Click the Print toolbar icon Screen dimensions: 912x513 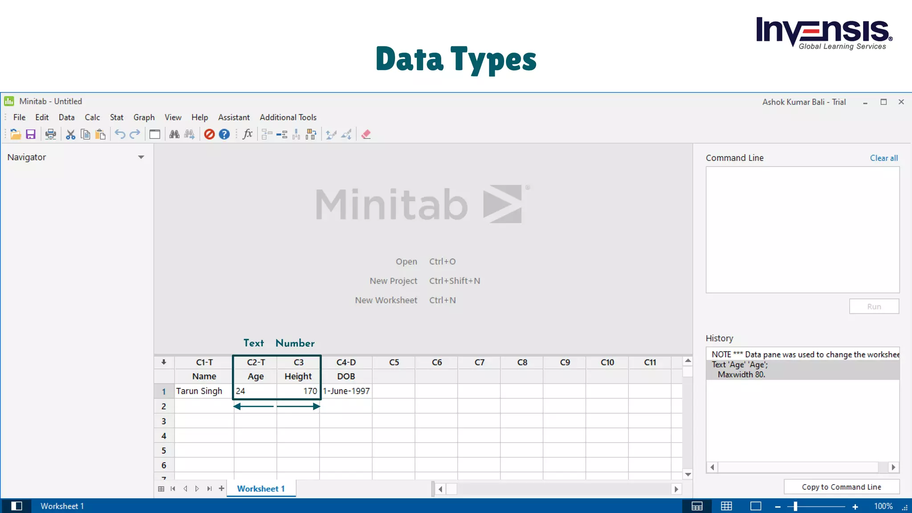pyautogui.click(x=51, y=134)
